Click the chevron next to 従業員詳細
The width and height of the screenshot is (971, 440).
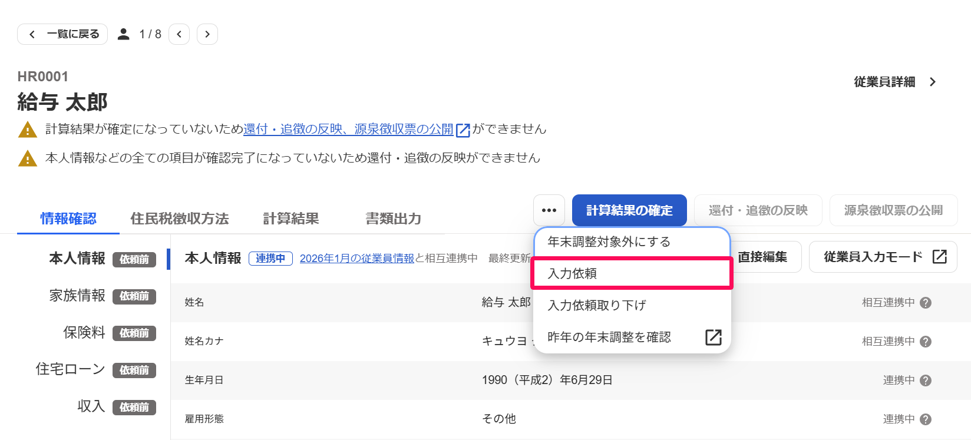(933, 82)
